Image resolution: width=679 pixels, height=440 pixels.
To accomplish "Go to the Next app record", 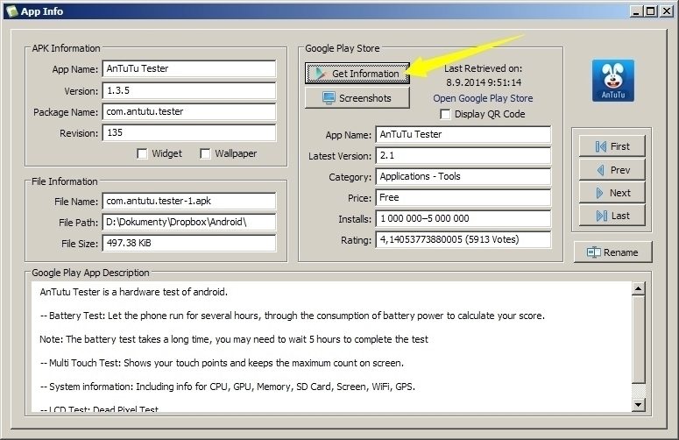I will [x=612, y=193].
